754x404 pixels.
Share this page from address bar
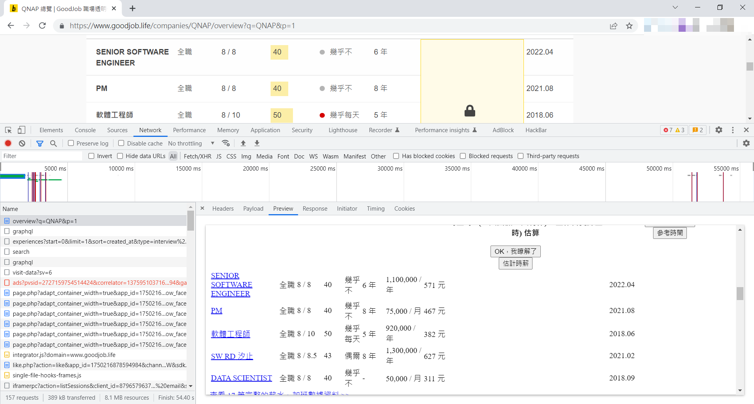613,25
